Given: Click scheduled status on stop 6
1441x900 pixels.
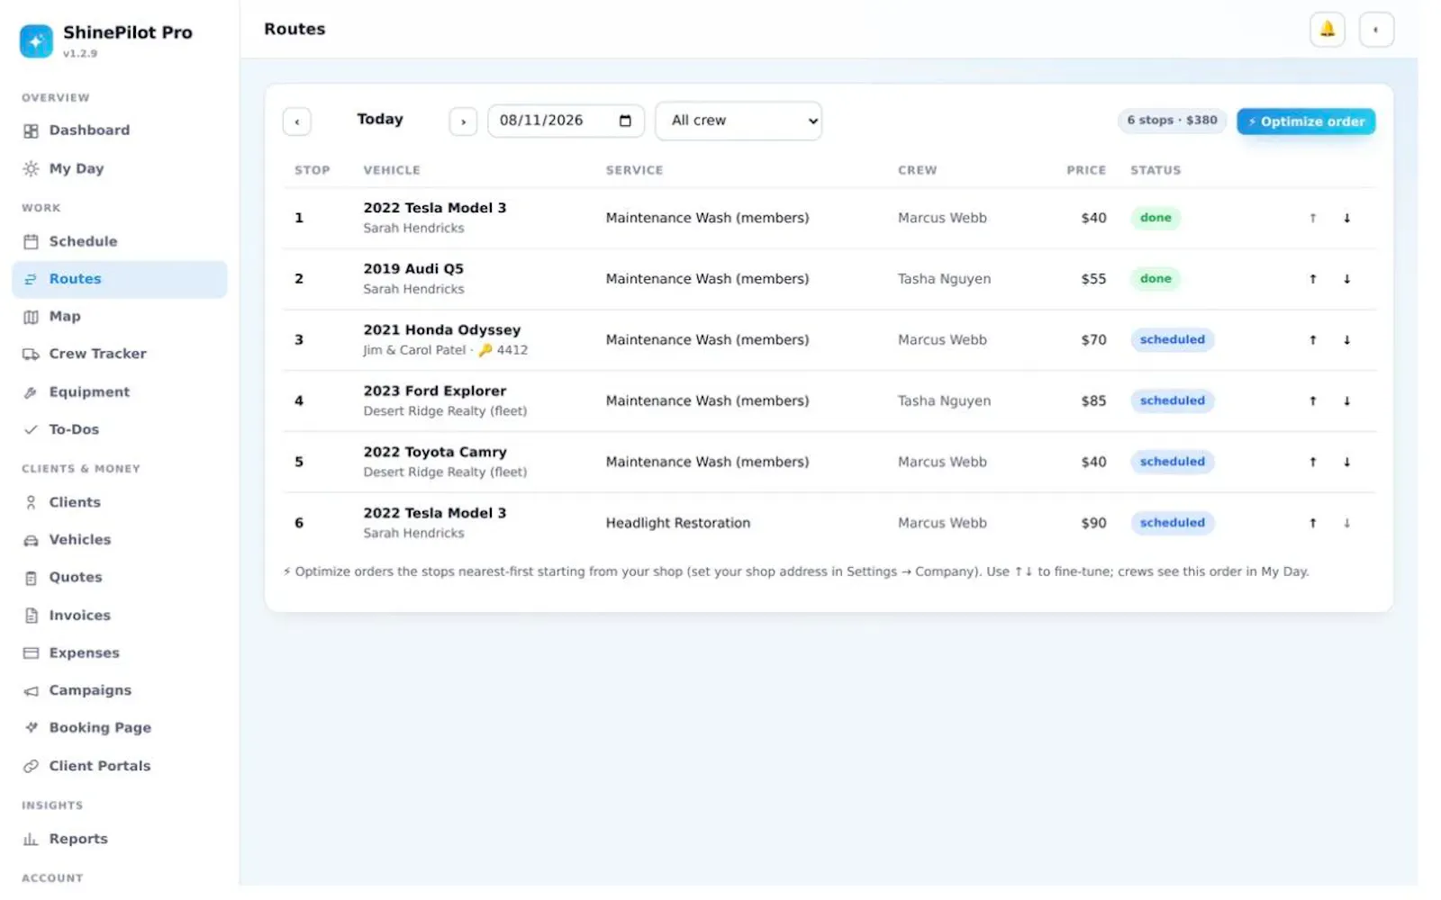Looking at the screenshot, I should click(x=1172, y=523).
